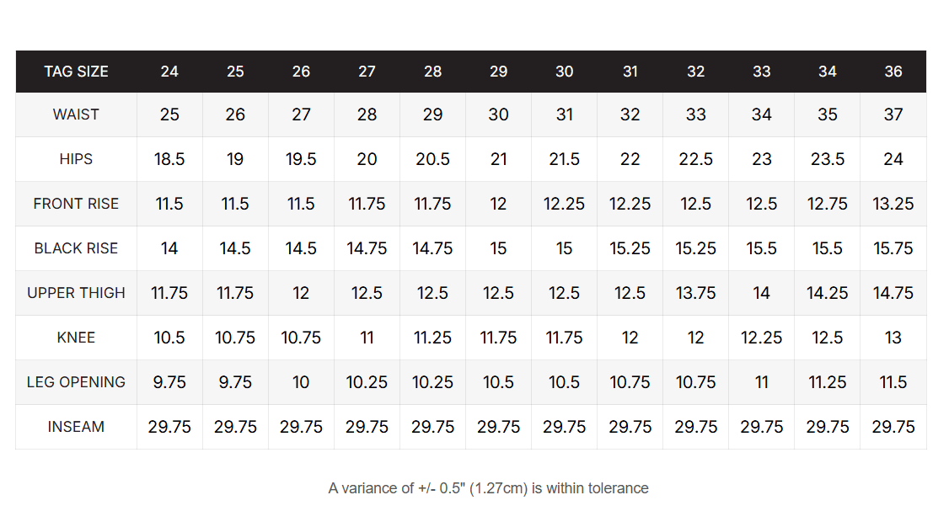Click the KNEE row label

click(76, 338)
